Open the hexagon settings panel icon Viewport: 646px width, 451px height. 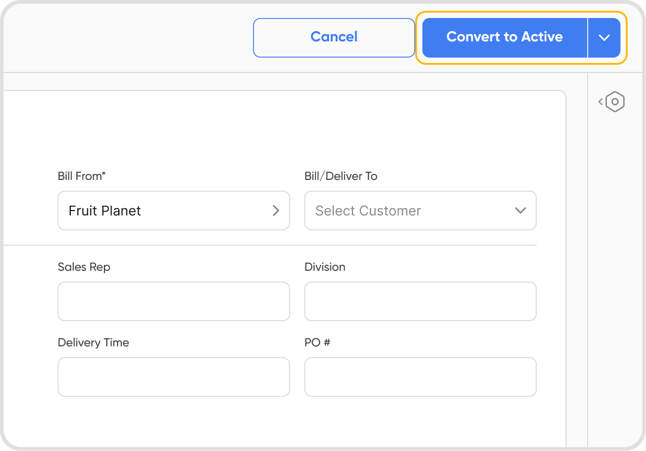(615, 101)
